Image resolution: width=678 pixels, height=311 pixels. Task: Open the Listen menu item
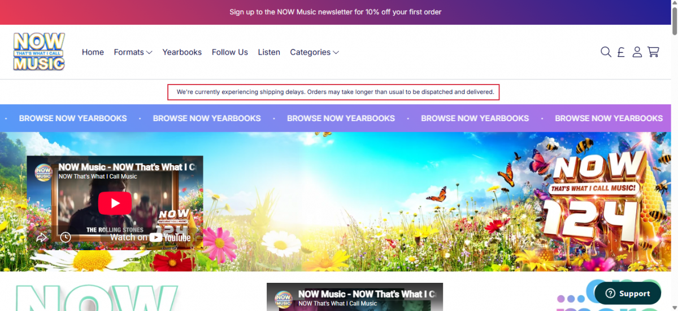[x=269, y=52]
